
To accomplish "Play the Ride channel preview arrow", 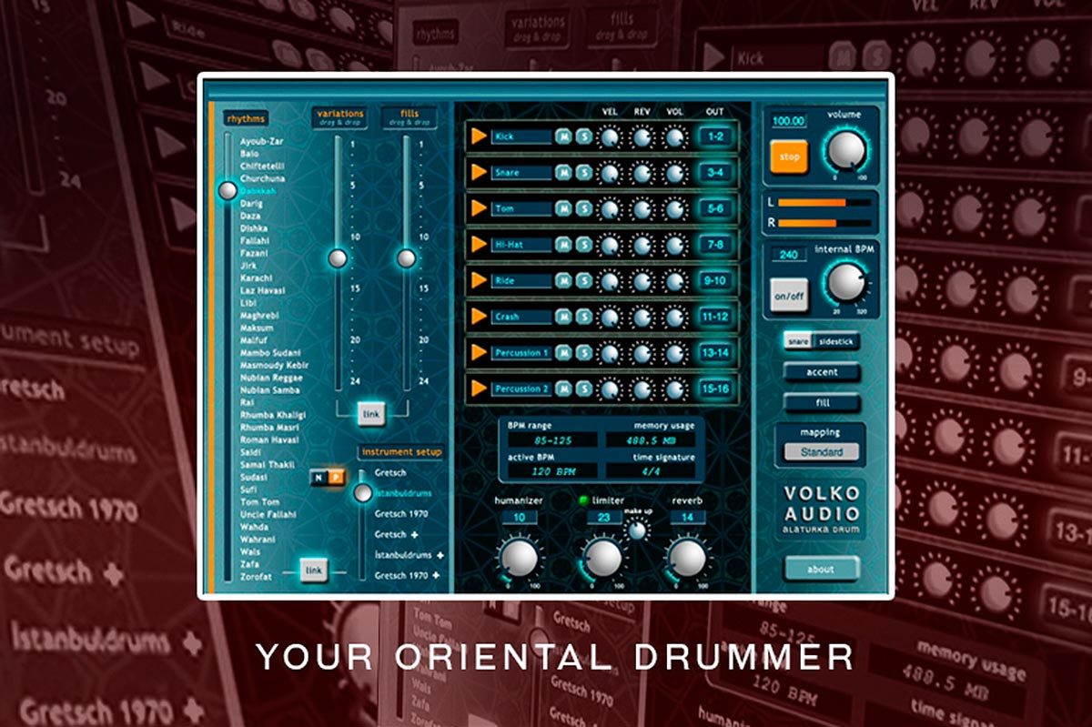I will pyautogui.click(x=479, y=281).
